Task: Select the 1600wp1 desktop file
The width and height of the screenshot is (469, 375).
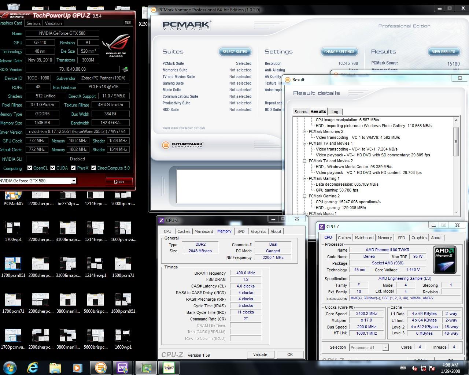Action: click(123, 339)
